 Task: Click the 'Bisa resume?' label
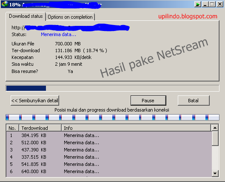point(25,71)
